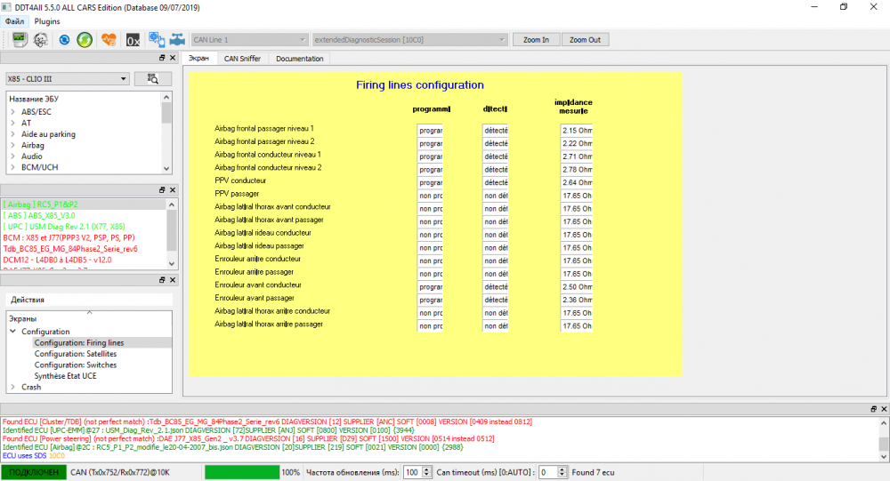Click the blue valve pipe icon

178,40
